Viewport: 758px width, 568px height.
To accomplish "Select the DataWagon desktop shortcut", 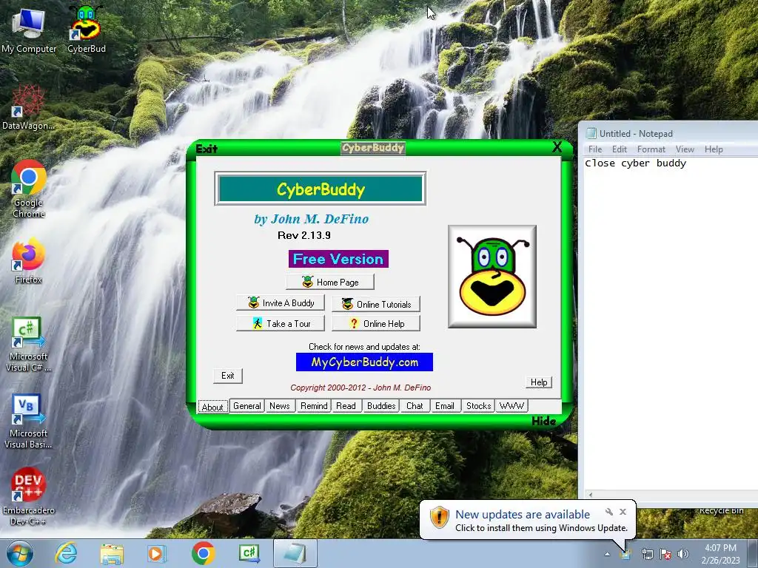I will click(28, 107).
